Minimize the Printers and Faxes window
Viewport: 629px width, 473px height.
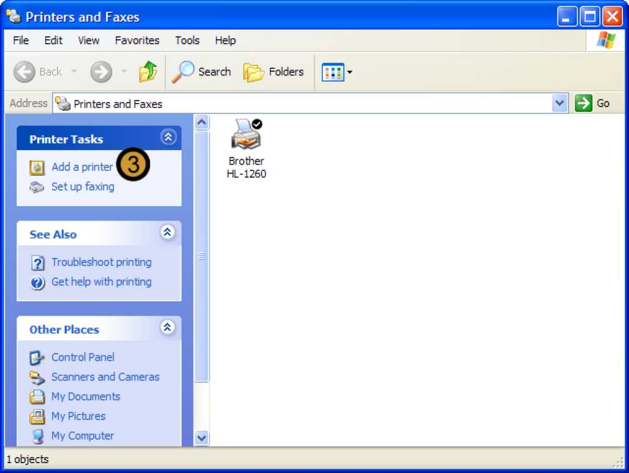567,17
